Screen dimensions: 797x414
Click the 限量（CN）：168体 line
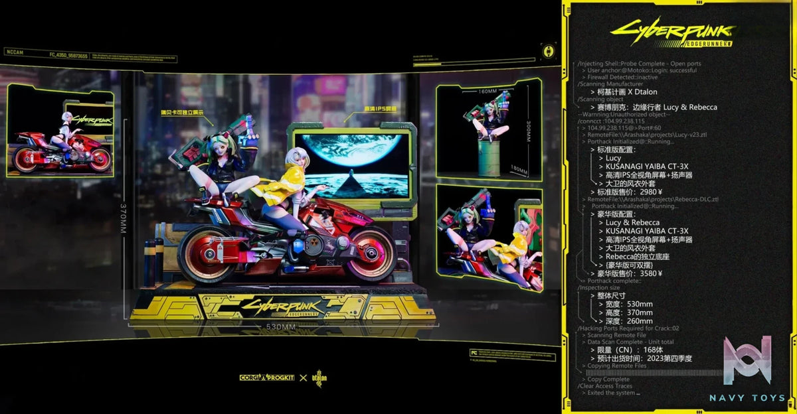click(x=626, y=350)
